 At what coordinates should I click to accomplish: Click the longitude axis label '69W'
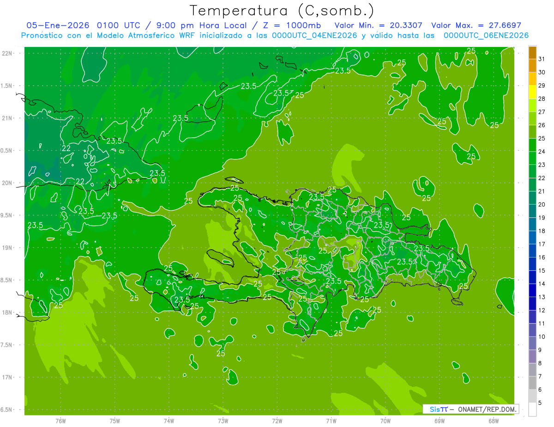coord(440,421)
